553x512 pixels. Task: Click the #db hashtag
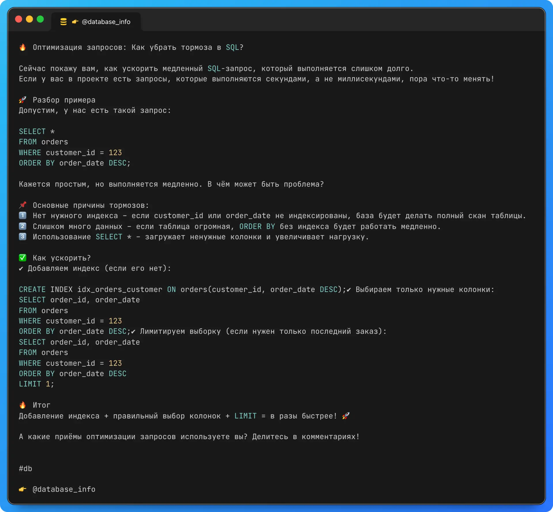pyautogui.click(x=25, y=469)
